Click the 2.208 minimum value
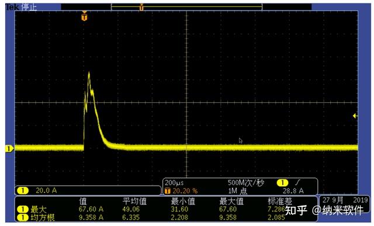The width and height of the screenshot is (374, 226). [x=179, y=217]
